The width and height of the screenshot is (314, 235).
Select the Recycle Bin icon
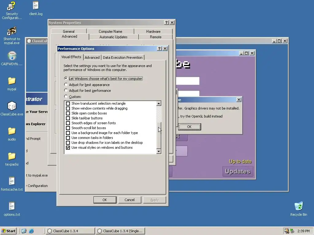tap(299, 209)
